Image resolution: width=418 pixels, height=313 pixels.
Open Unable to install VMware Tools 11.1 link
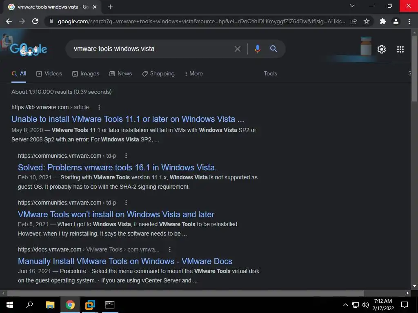[128, 119]
